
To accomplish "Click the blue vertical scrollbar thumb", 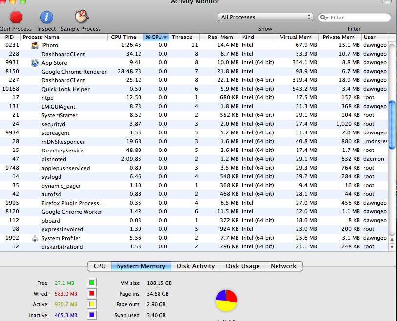I will tap(392, 125).
